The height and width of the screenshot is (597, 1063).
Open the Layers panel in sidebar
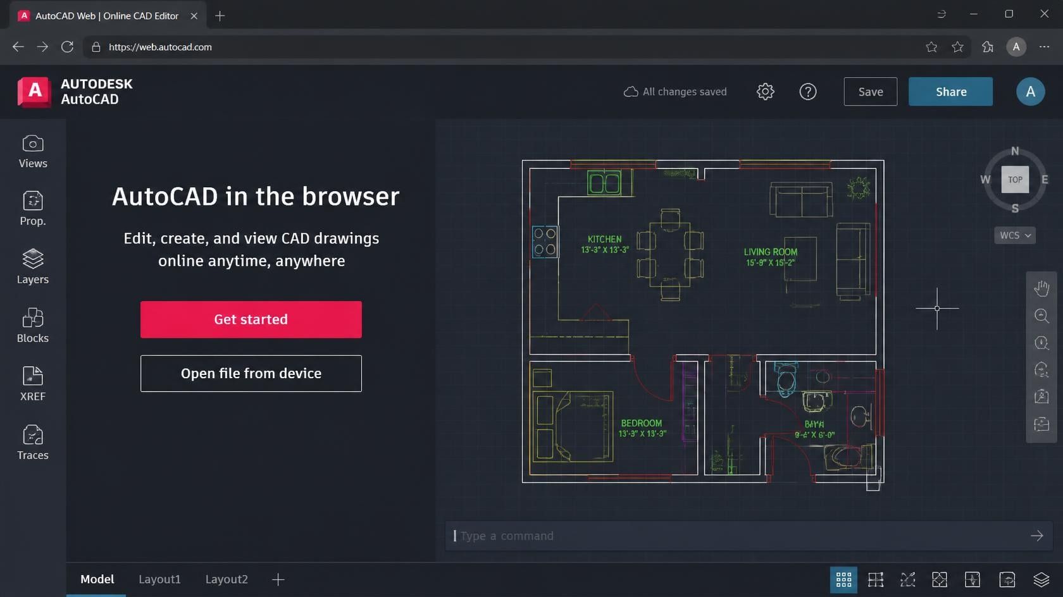coord(33,267)
